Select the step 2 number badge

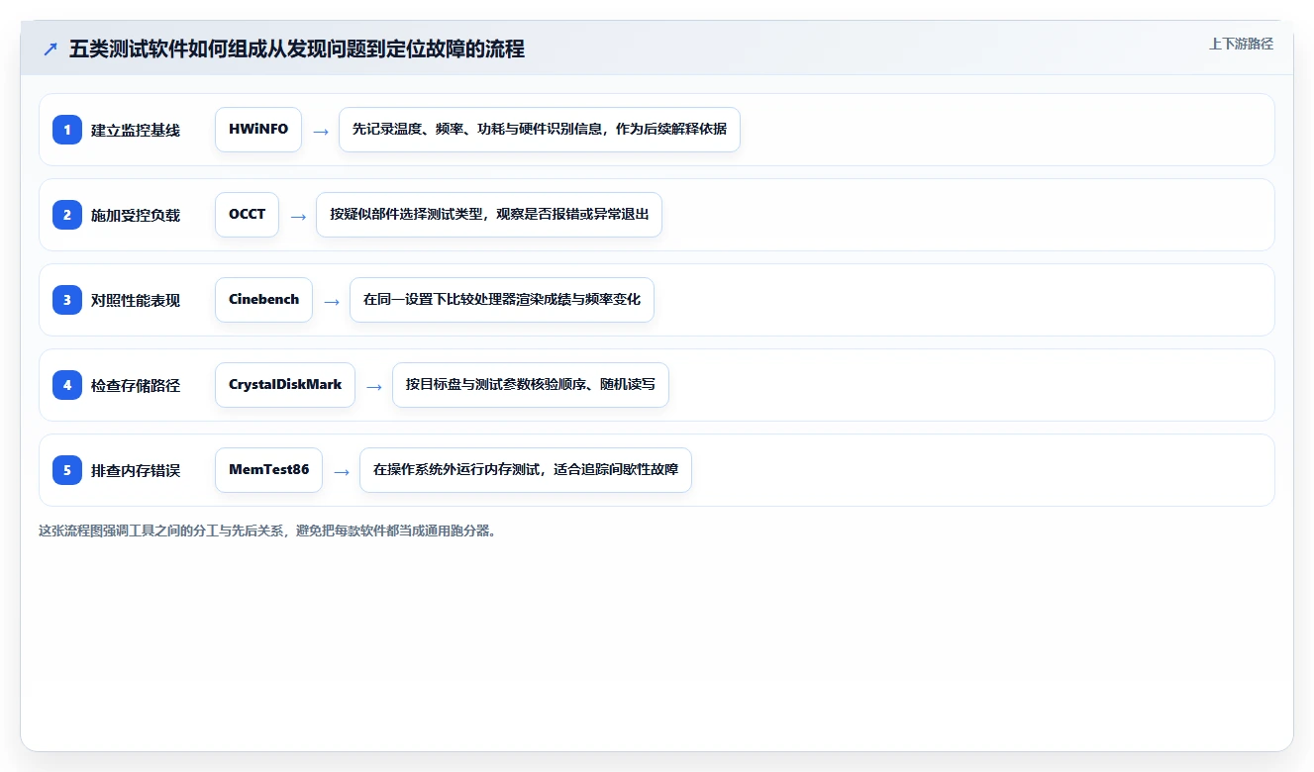point(67,215)
